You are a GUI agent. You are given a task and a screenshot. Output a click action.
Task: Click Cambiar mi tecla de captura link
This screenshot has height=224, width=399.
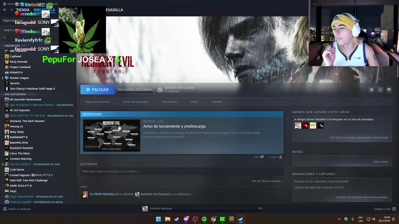(x=362, y=197)
